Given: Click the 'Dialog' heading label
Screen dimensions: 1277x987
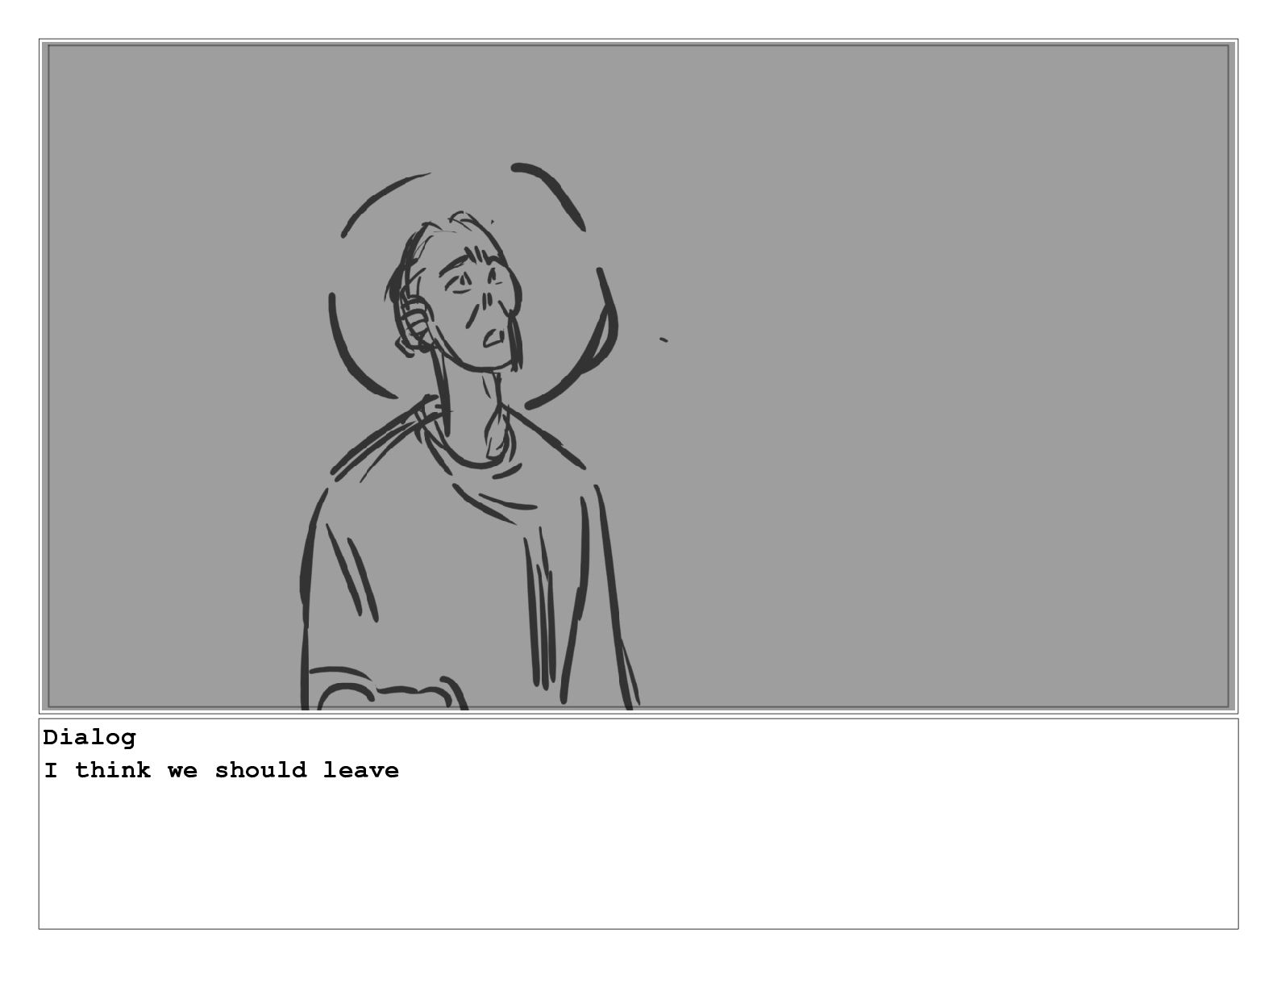Looking at the screenshot, I should pos(89,737).
